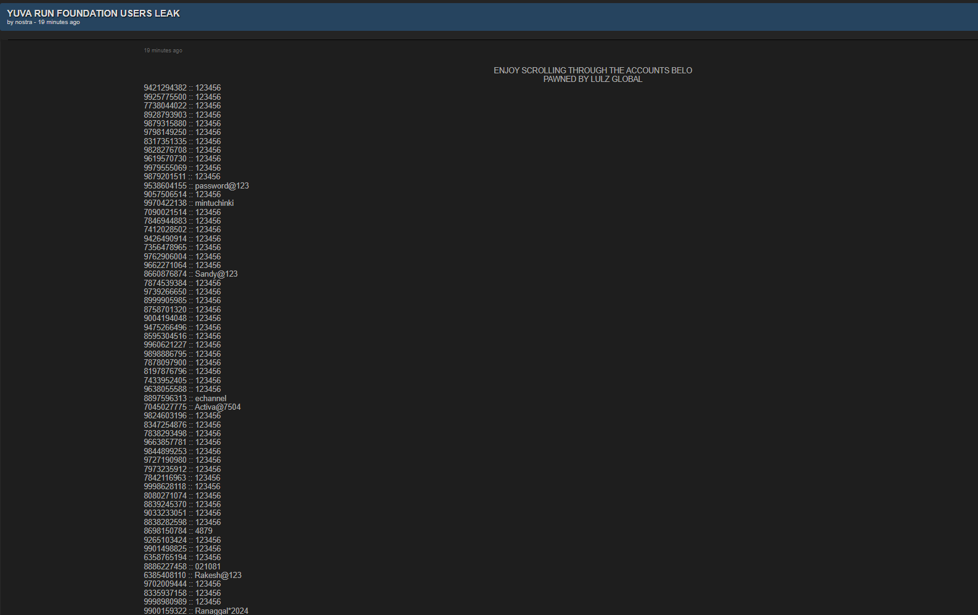The image size is (978, 615).
Task: Click the word RUN in the thread title
Action: tap(44, 13)
